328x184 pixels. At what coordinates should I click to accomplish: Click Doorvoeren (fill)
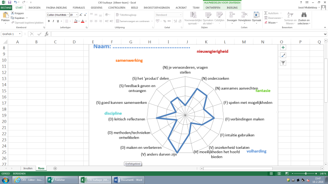coord(273,18)
